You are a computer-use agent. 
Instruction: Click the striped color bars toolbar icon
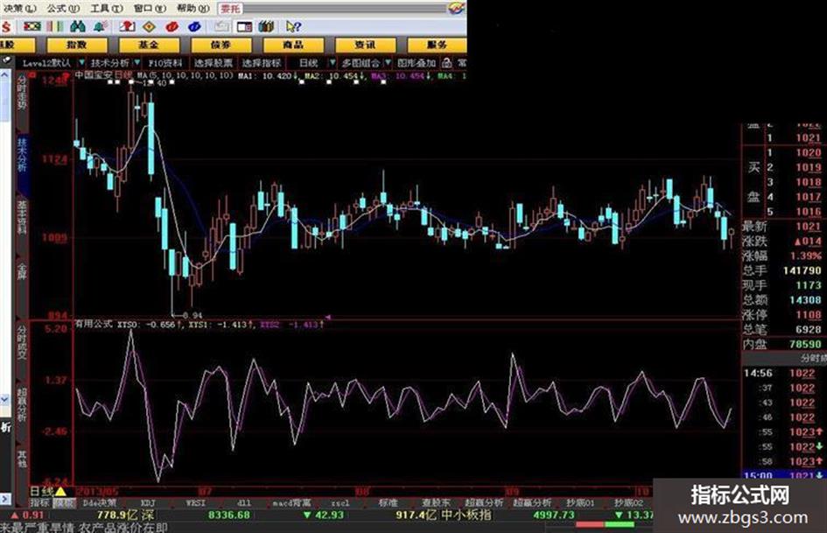(55, 26)
